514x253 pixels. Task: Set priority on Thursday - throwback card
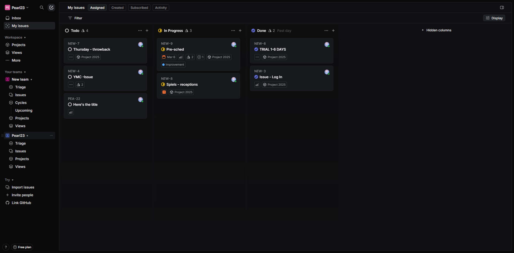[71, 57]
